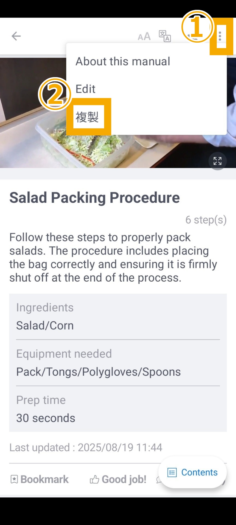Select the 複製 duplicate option
Image resolution: width=236 pixels, height=525 pixels.
pos(87,117)
